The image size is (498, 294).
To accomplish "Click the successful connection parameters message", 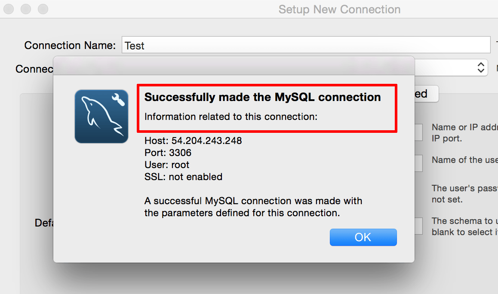I will [x=253, y=207].
